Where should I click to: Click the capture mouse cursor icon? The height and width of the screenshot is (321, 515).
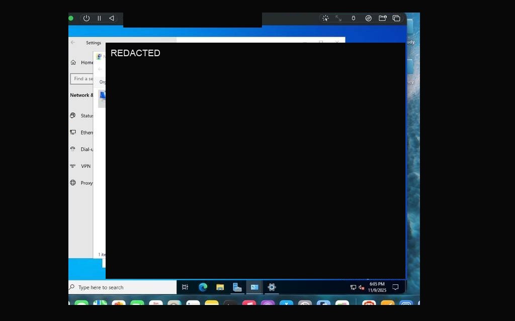pos(325,19)
